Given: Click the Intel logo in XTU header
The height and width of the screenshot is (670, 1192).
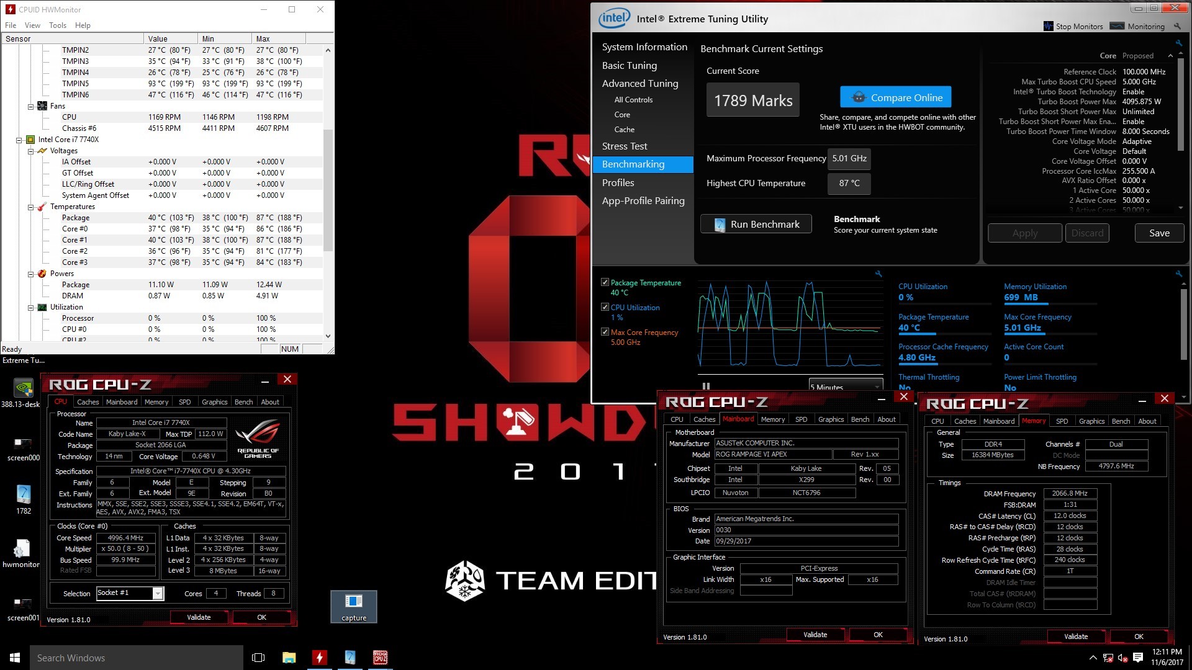Looking at the screenshot, I should [614, 19].
